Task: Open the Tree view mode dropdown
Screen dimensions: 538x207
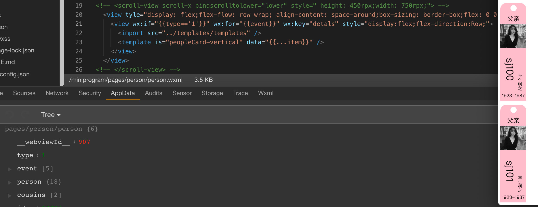Action: coord(51,115)
